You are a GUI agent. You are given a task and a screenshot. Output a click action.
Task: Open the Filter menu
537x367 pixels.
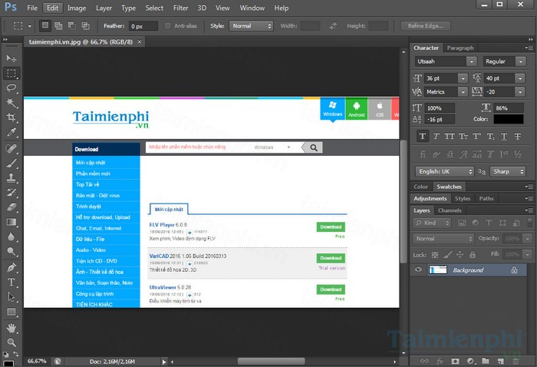click(x=180, y=8)
